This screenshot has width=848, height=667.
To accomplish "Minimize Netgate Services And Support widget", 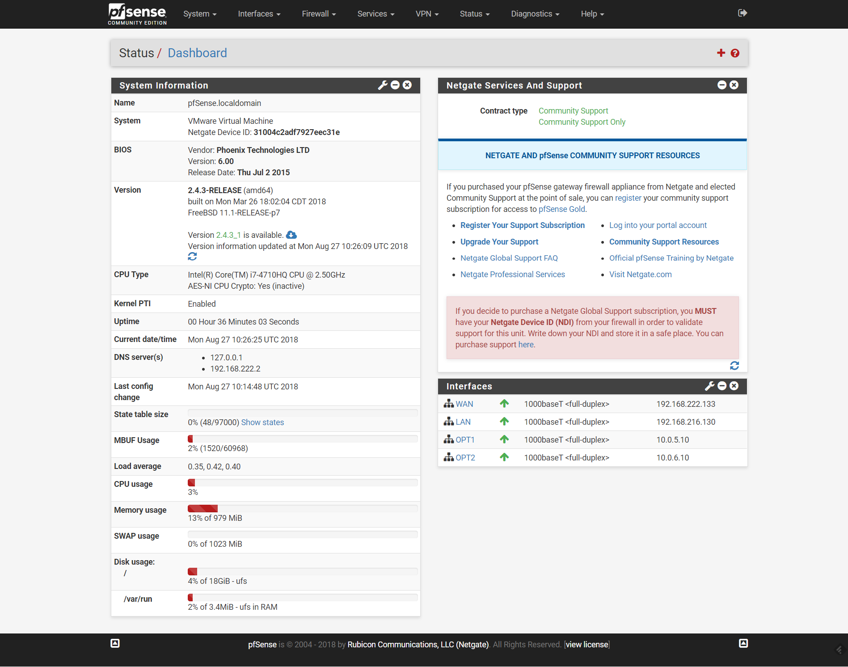I will (x=722, y=85).
